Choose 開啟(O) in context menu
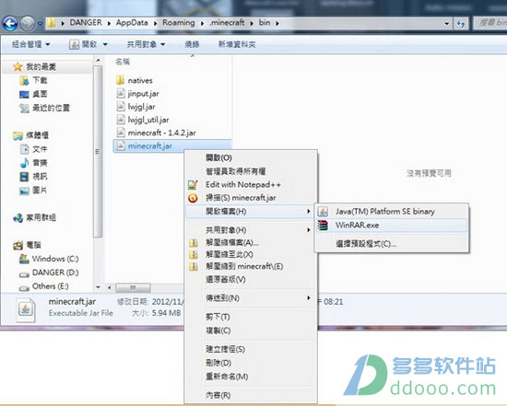Viewport: 507px width, 406px height. 251,157
